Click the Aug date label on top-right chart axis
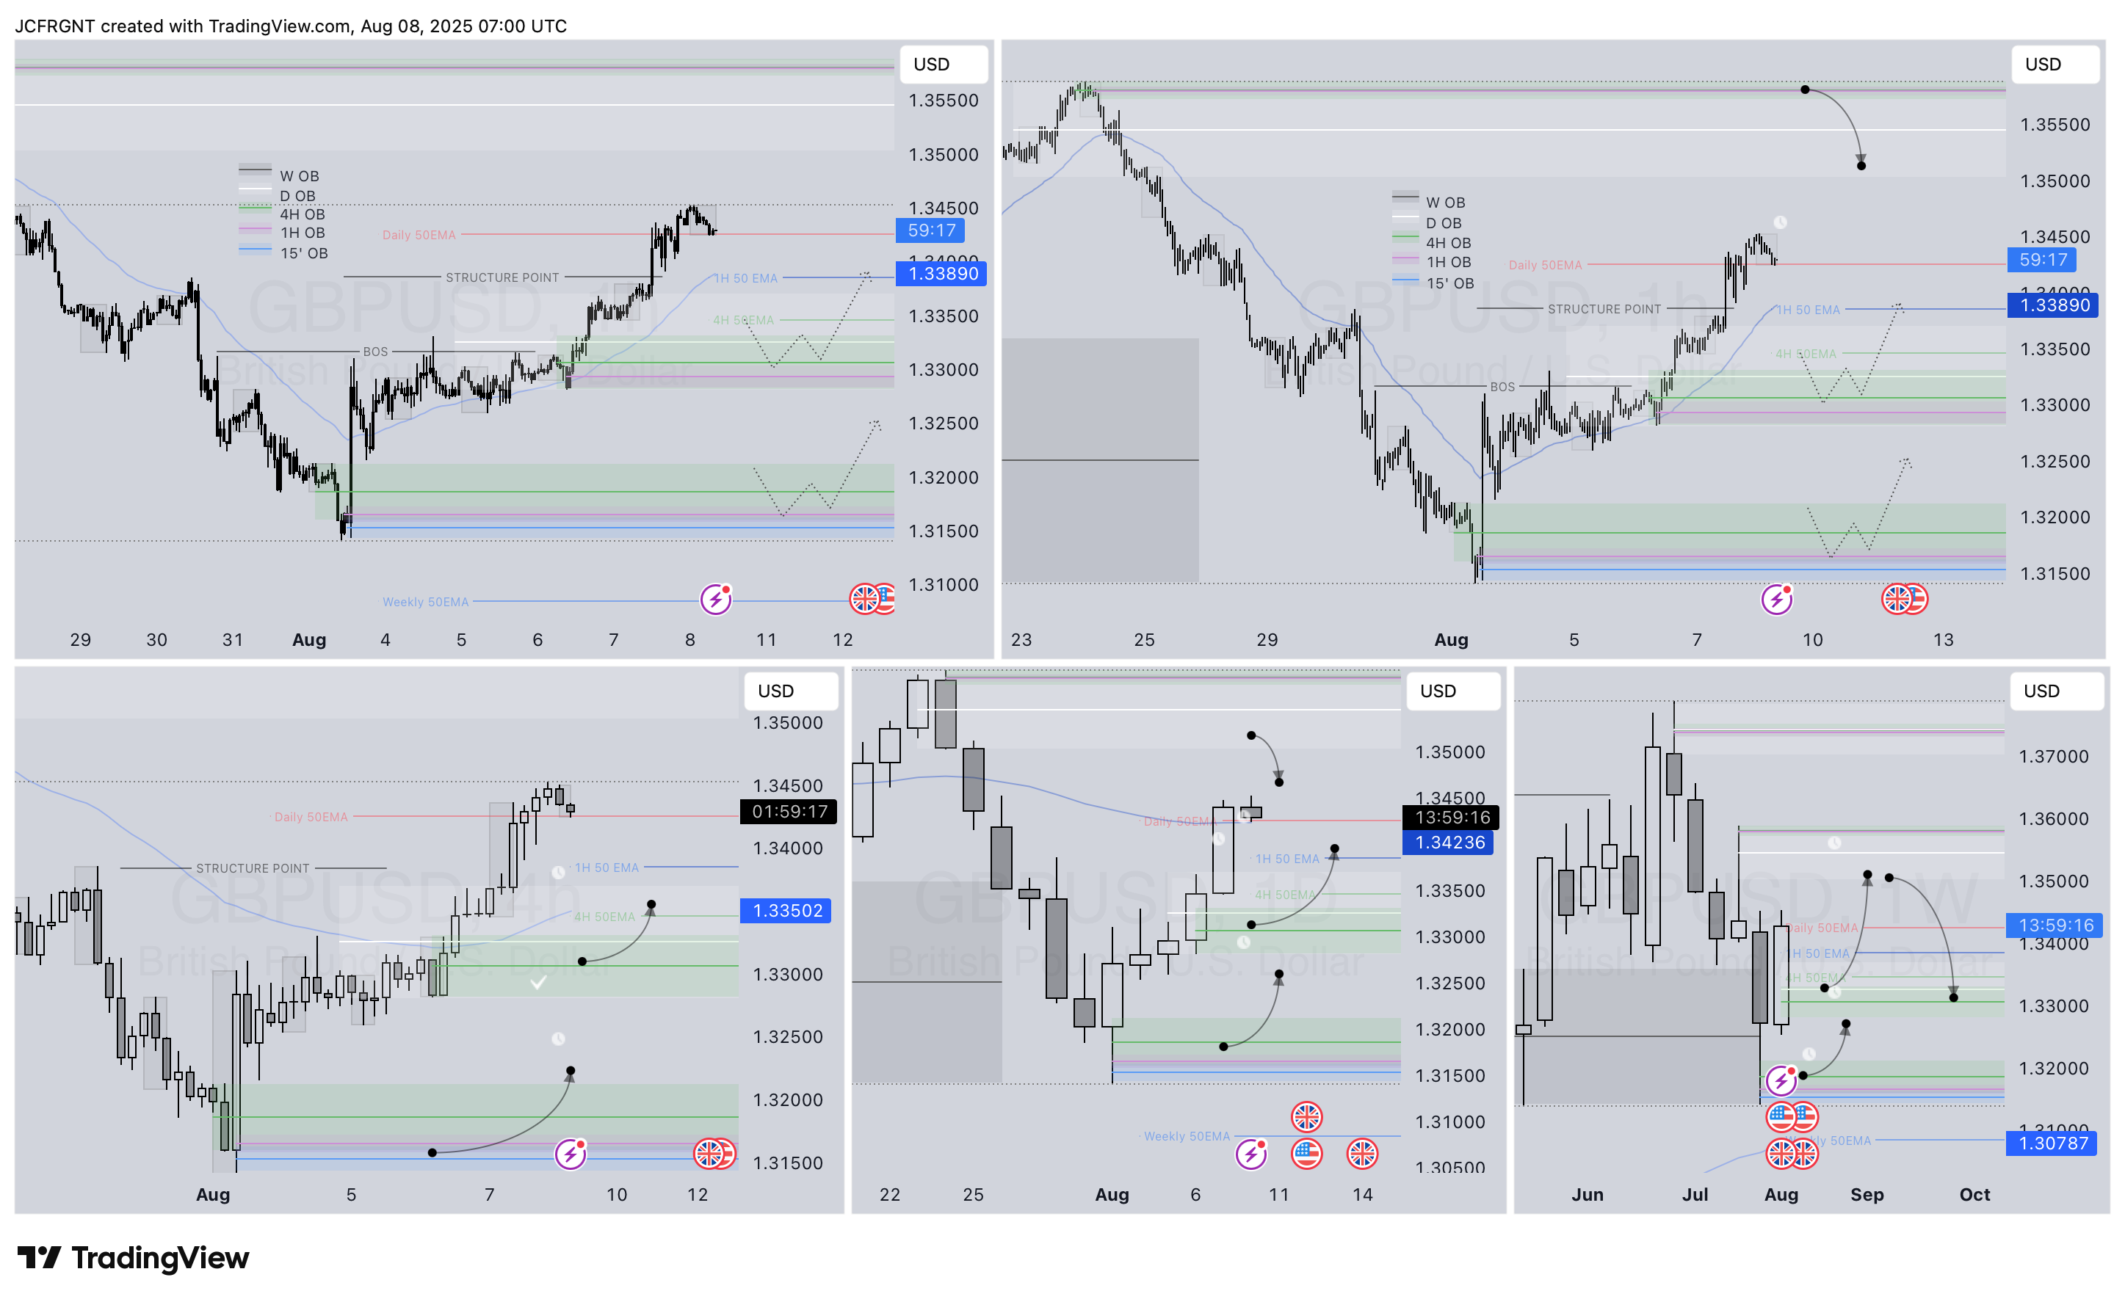The width and height of the screenshot is (2125, 1302). click(x=1451, y=640)
